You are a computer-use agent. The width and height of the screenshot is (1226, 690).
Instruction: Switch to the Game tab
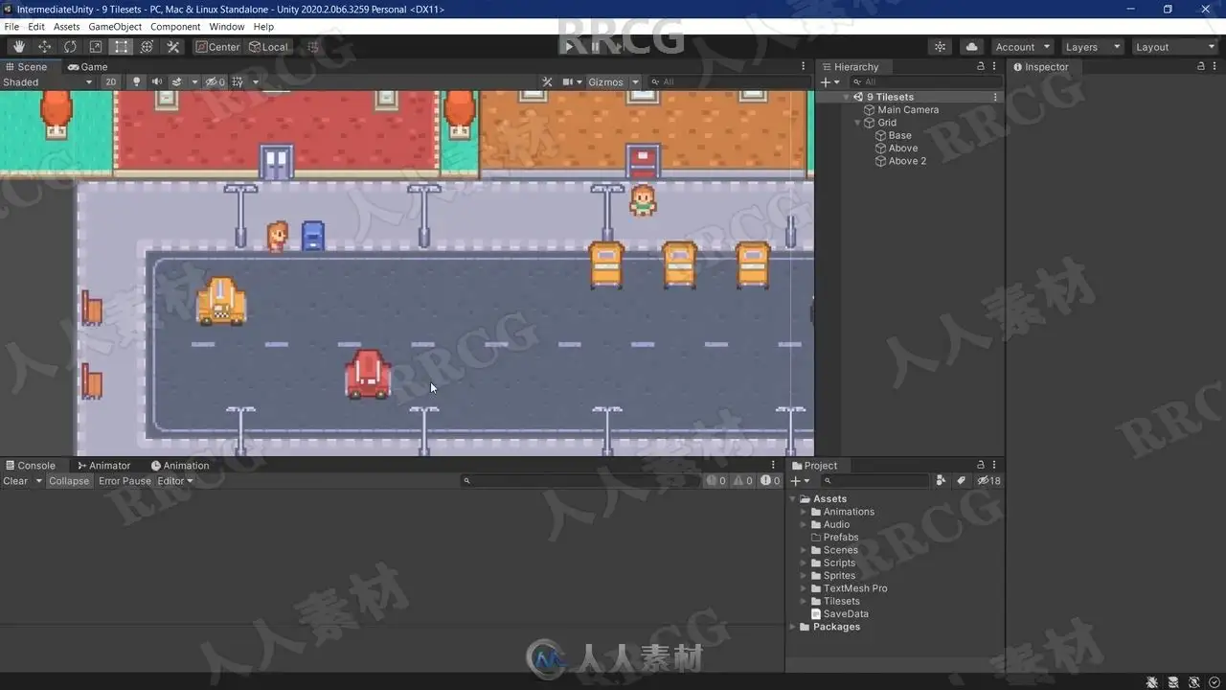[x=87, y=67]
